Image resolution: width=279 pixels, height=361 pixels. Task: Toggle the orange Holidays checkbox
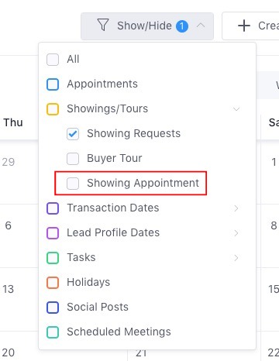click(53, 283)
